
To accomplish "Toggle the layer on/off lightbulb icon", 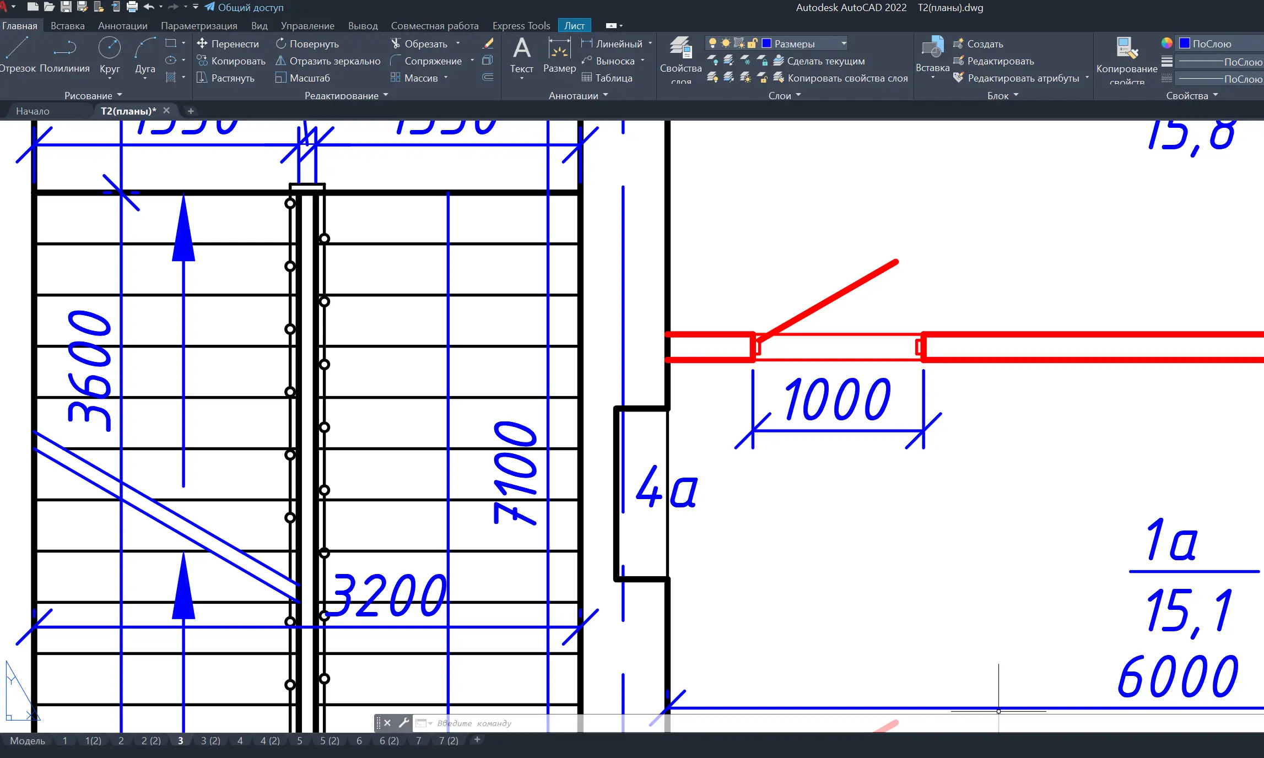I will [712, 43].
